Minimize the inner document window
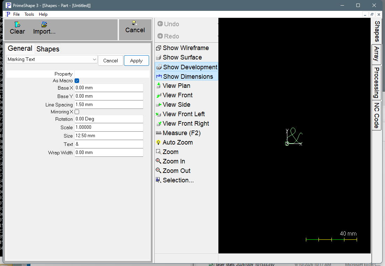Image resolution: width=385 pixels, height=266 pixels. [x=365, y=14]
